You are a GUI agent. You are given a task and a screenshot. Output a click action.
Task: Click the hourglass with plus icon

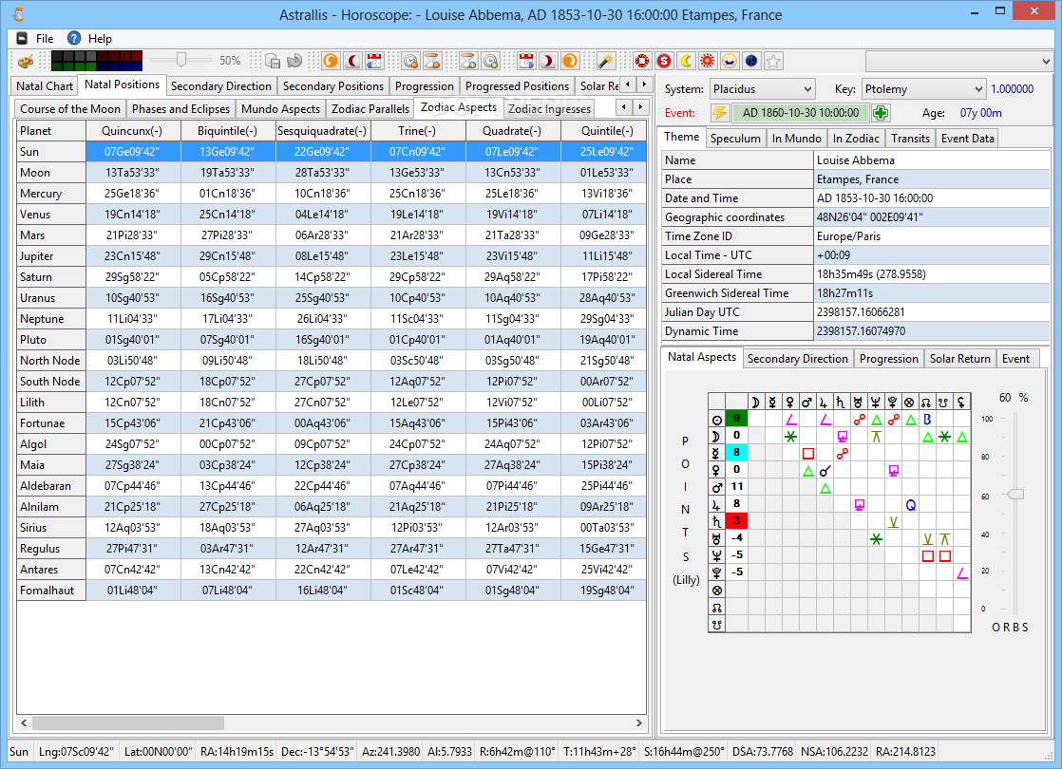point(468,62)
